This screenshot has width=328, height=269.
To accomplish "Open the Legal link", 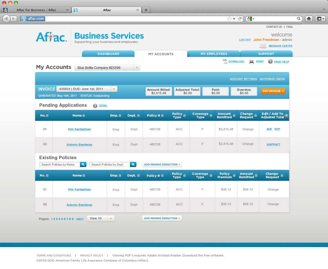I will tap(103, 106).
